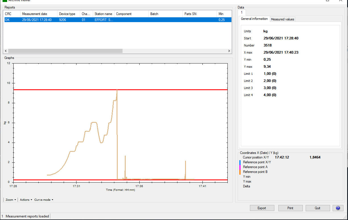Switch to the Measured values tab
This screenshot has width=348, height=220.
point(282,19)
